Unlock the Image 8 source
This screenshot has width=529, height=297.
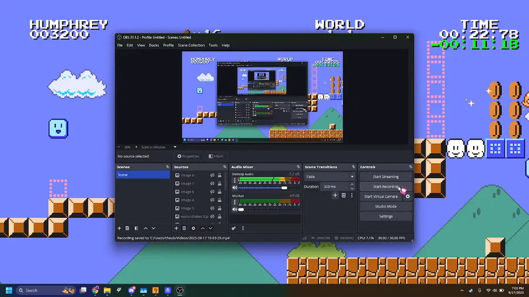[220, 176]
